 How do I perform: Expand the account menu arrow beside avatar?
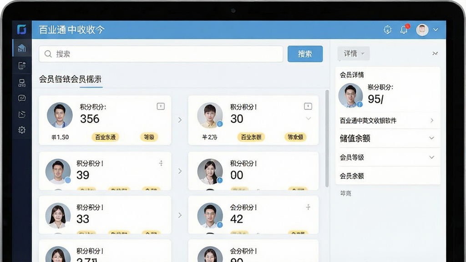(436, 30)
